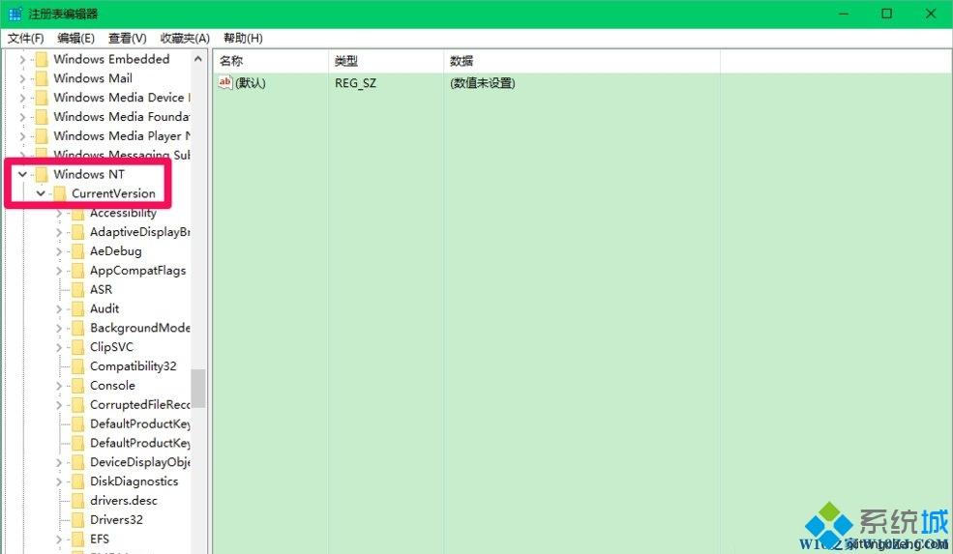Screen dimensions: 953x554
Task: Sort values by 名称 column header
Action: [271, 61]
